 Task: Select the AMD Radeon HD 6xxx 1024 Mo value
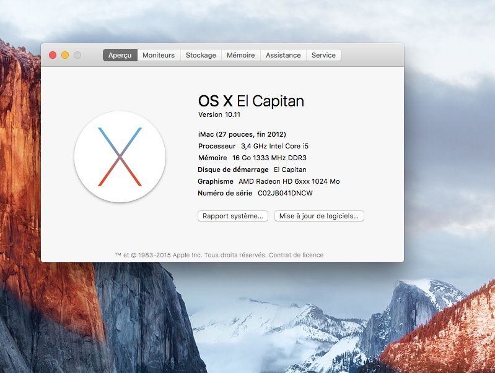(289, 181)
